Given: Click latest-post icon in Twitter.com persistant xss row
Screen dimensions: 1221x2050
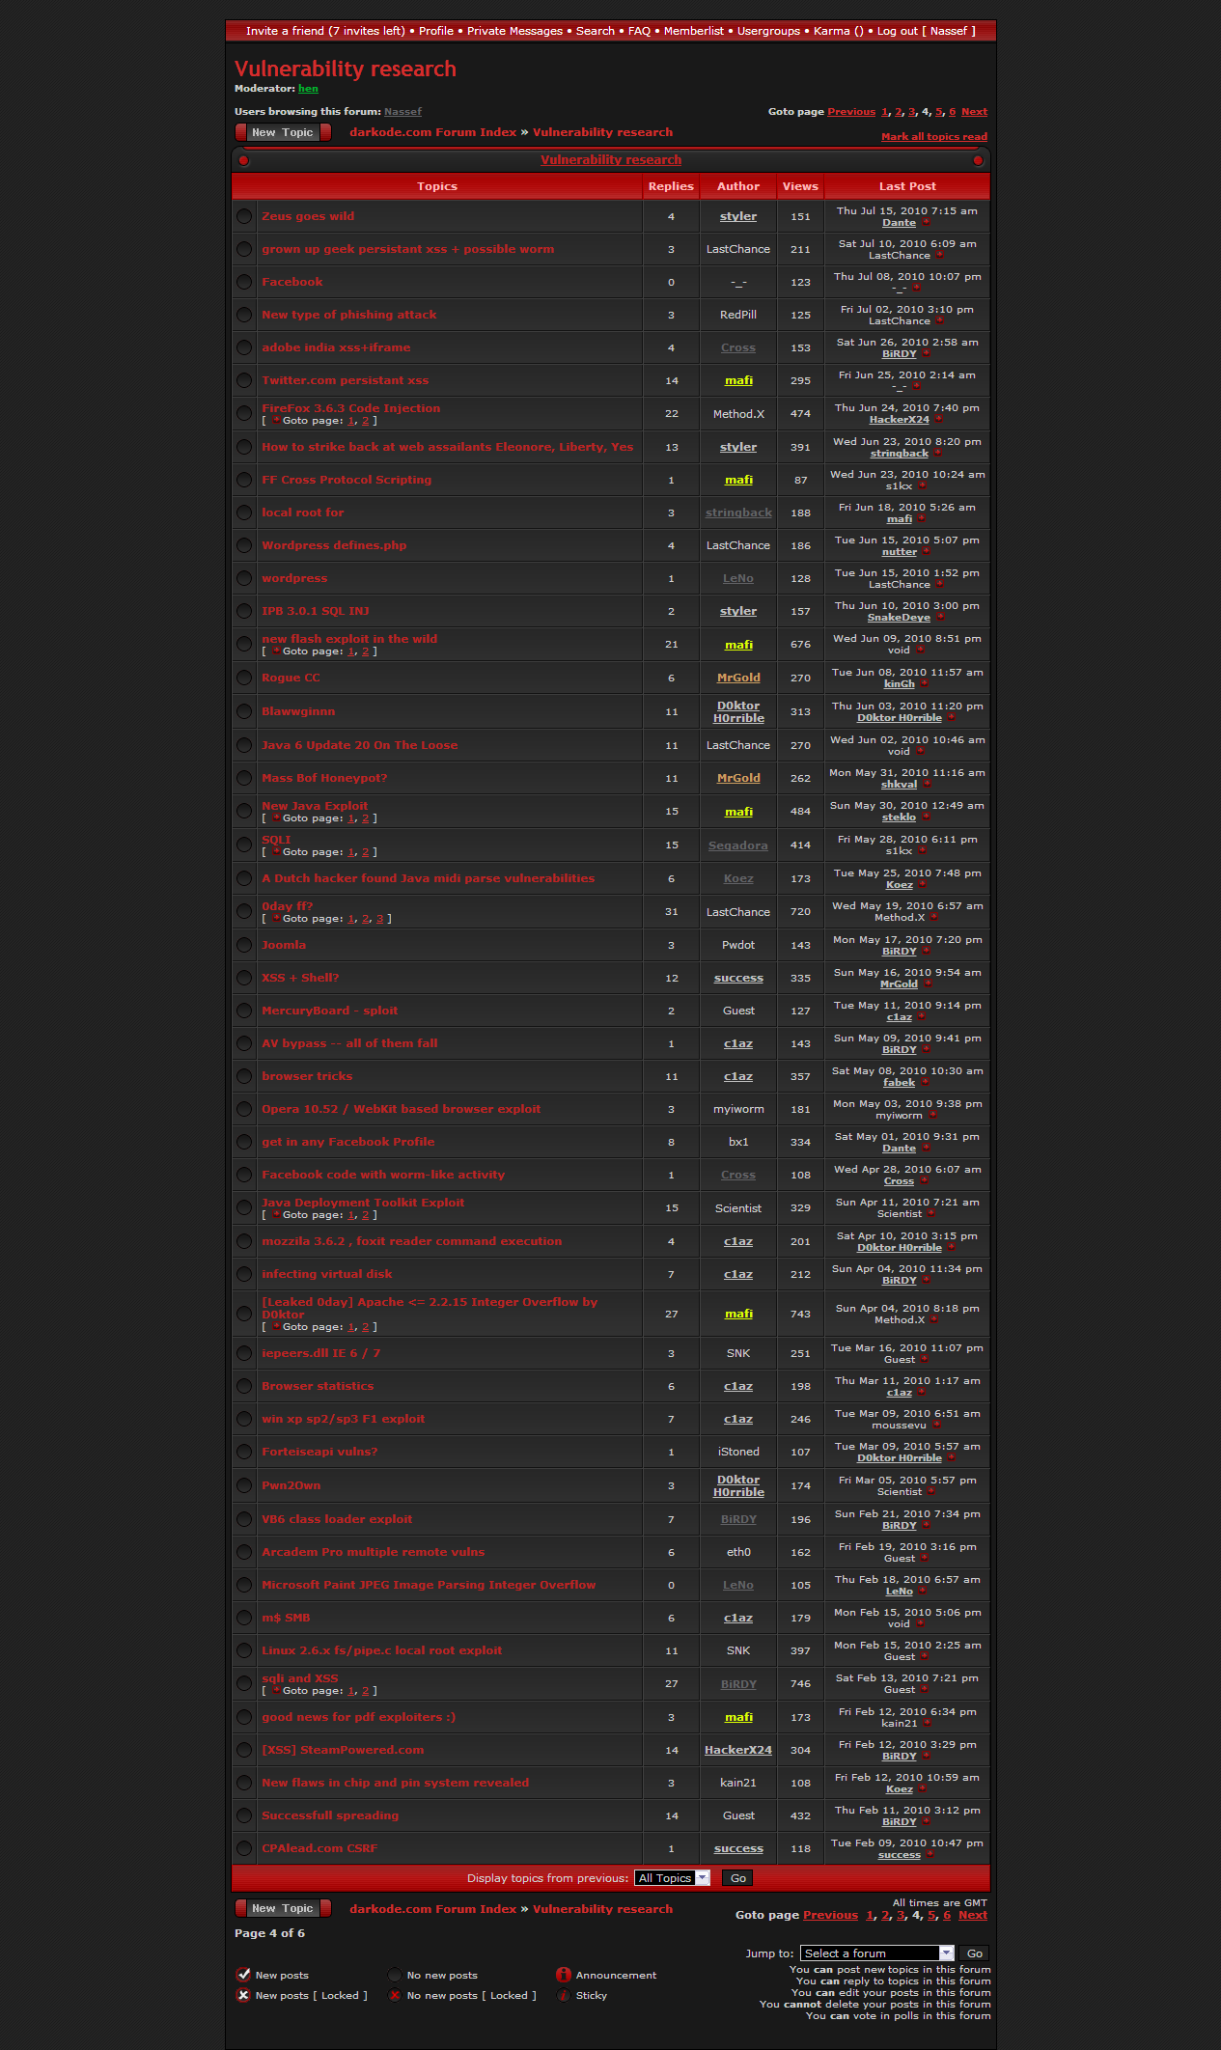Looking at the screenshot, I should pos(916,387).
